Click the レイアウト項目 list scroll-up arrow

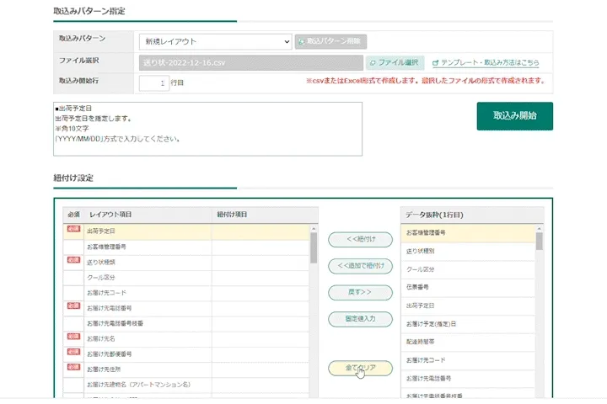point(314,229)
